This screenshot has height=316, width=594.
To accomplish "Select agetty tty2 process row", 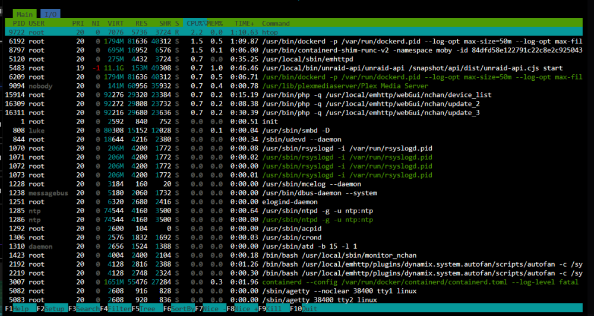I will pos(293,300).
